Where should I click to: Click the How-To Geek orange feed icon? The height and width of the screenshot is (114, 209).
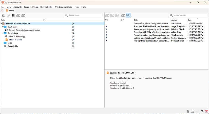point(7,40)
